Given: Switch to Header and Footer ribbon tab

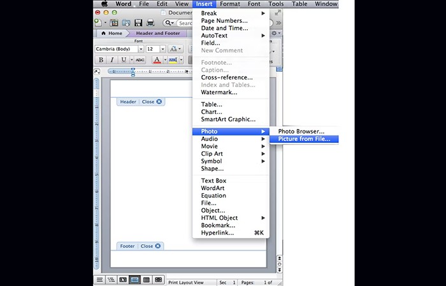Looking at the screenshot, I should tap(158, 33).
